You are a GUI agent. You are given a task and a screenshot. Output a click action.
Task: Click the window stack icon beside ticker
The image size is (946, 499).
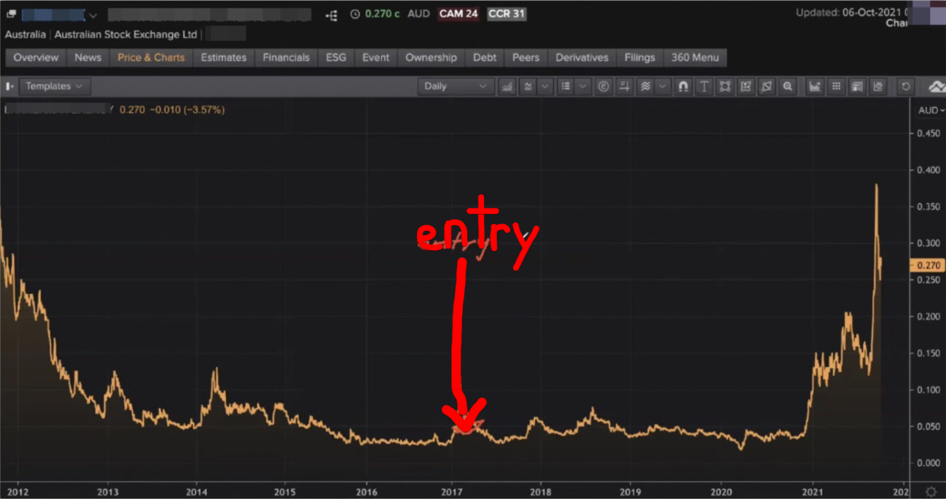pyautogui.click(x=11, y=14)
